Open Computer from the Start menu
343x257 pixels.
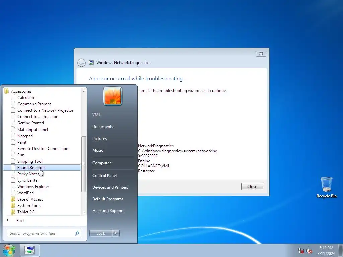101,163
